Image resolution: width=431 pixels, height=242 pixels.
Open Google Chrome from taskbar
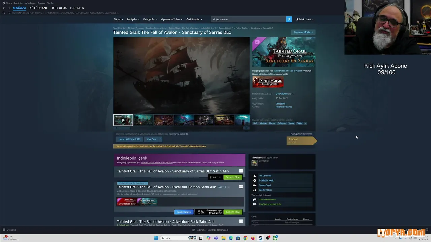245,238
